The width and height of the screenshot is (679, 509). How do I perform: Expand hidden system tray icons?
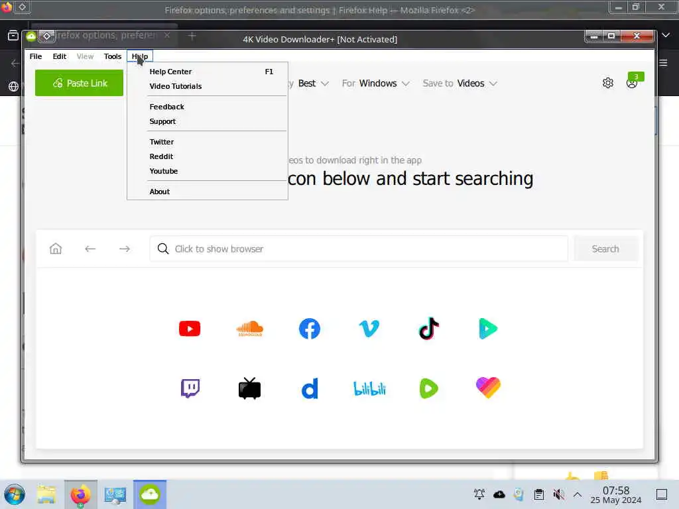[x=578, y=494]
